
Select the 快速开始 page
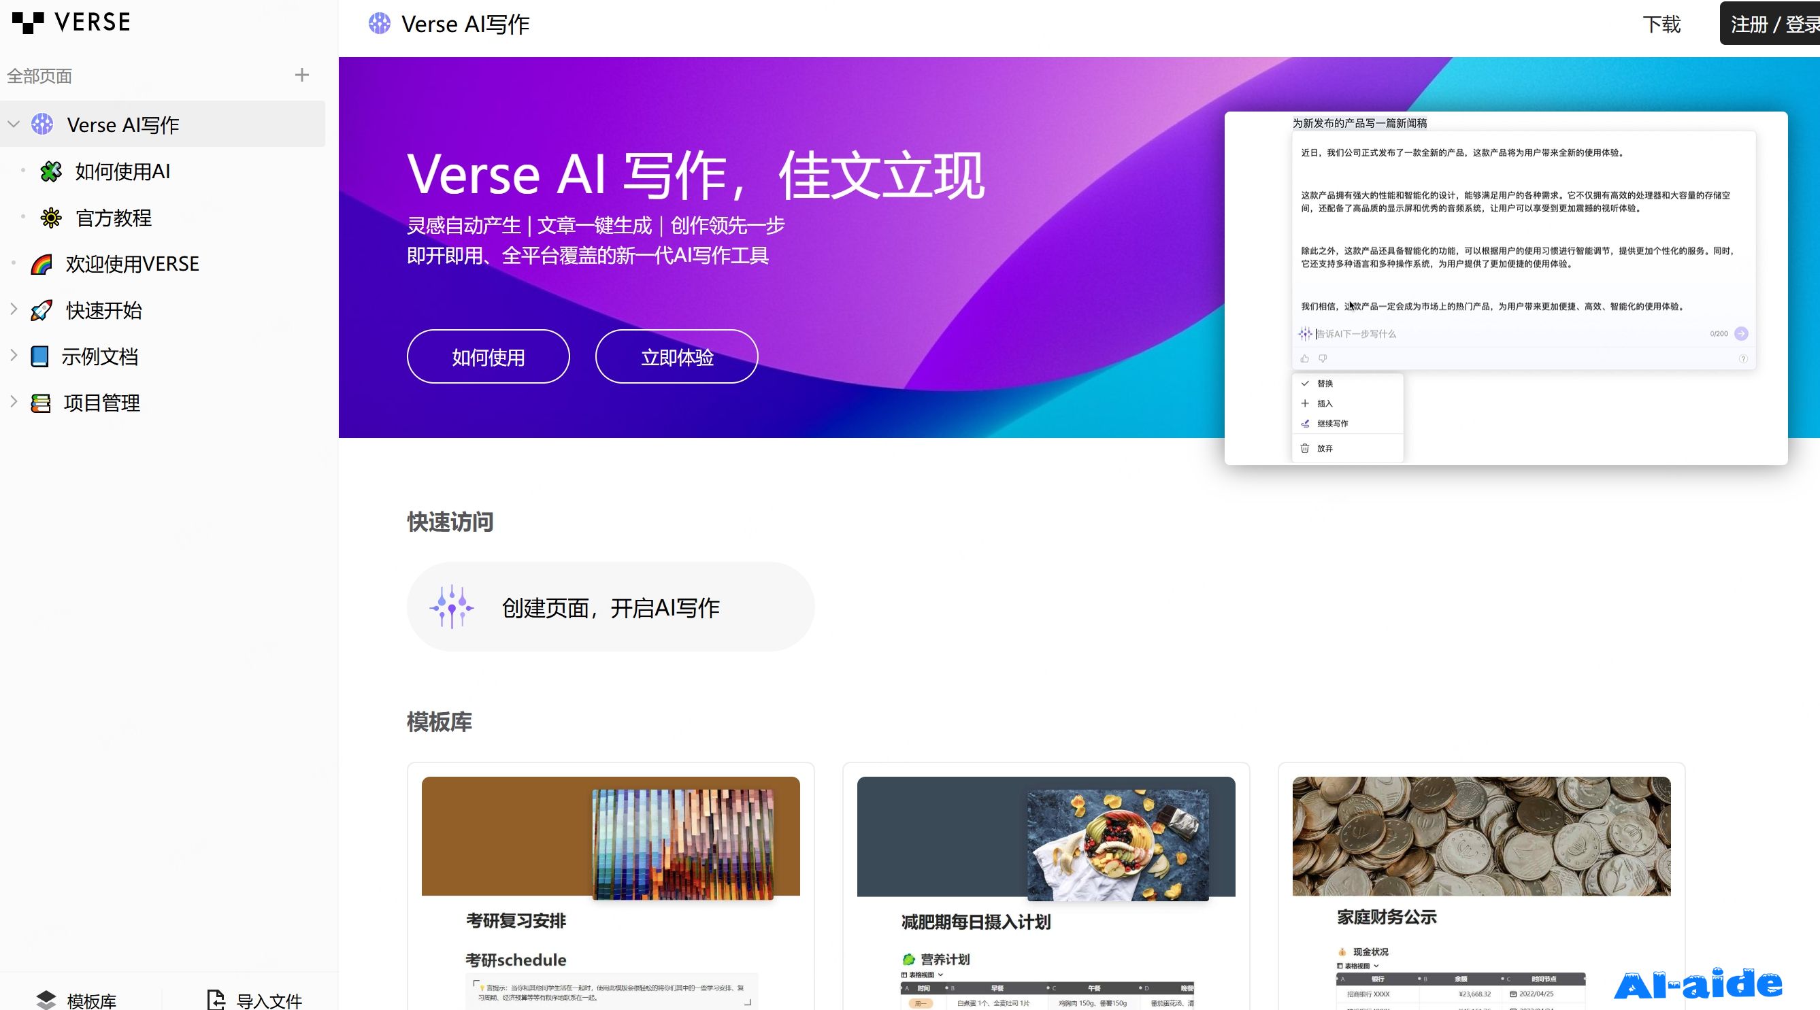(104, 311)
